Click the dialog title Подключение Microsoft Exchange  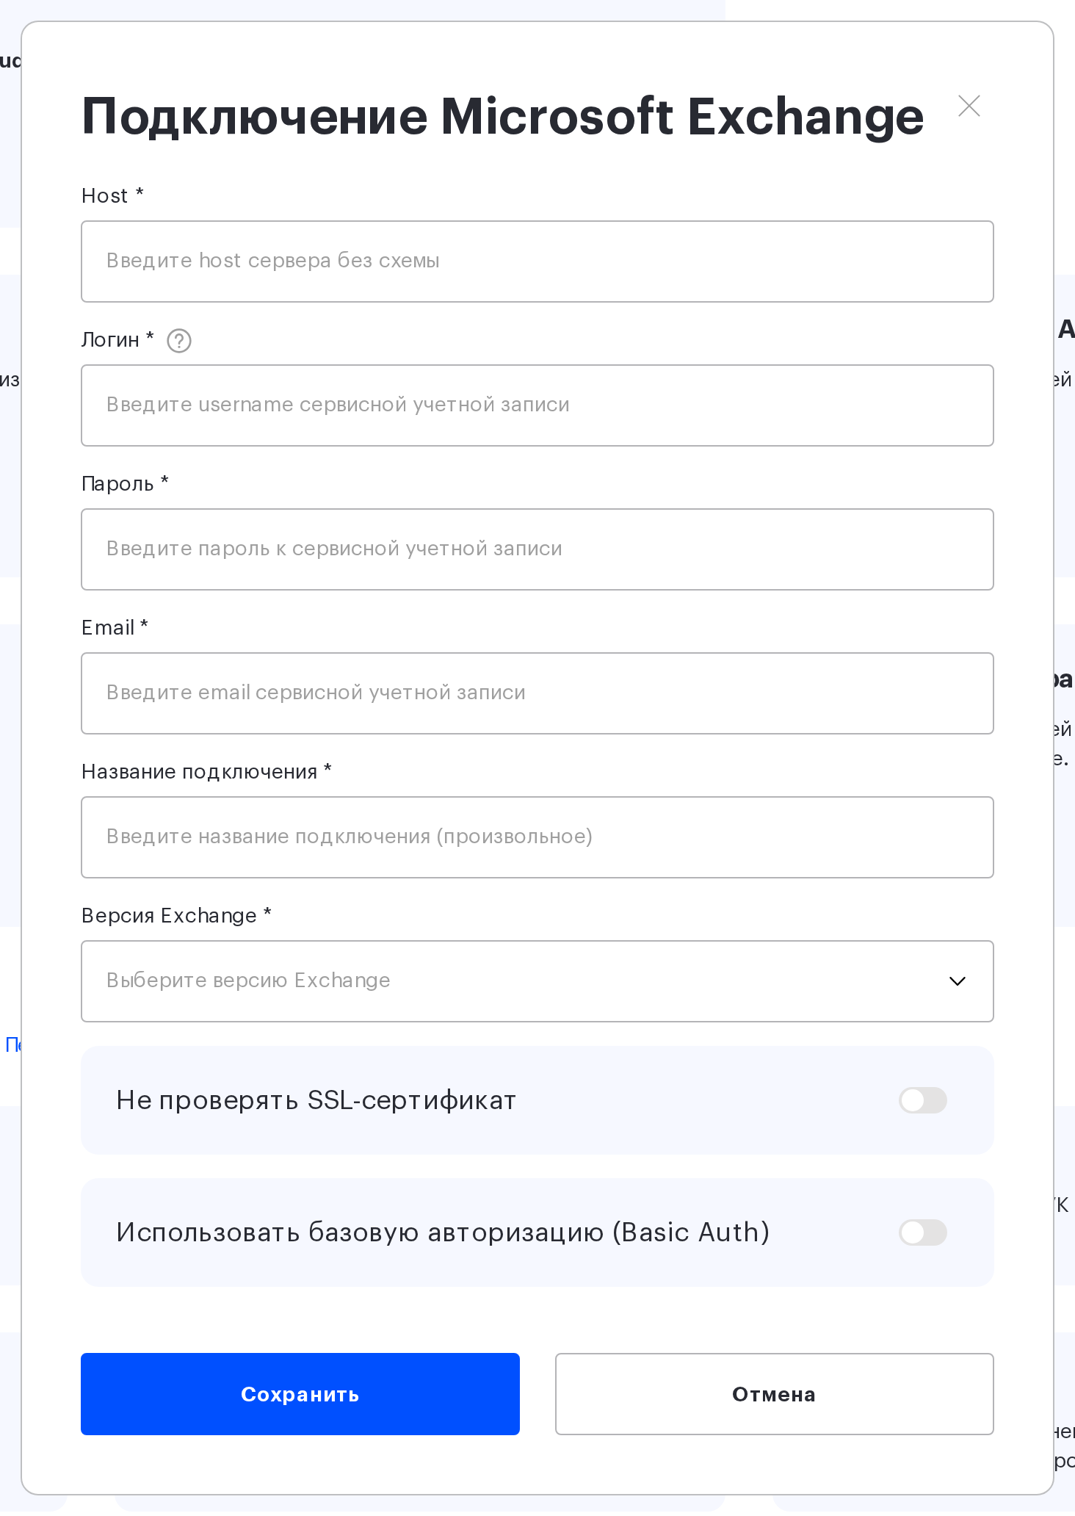[503, 117]
